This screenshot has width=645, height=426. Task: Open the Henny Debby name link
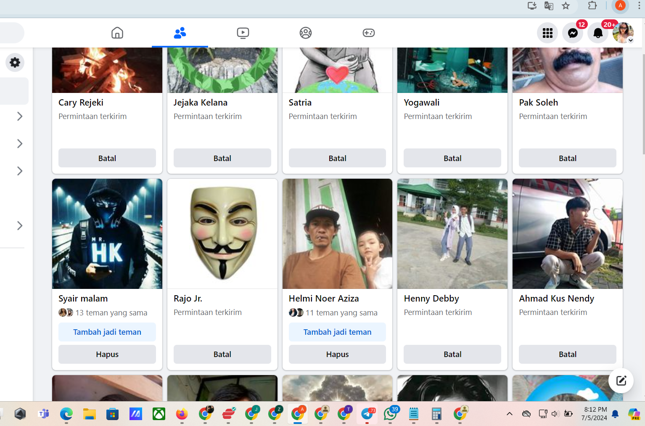tap(431, 299)
